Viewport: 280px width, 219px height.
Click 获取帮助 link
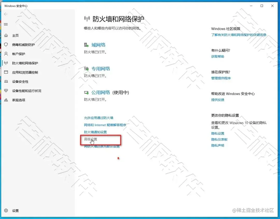[x=218, y=57]
